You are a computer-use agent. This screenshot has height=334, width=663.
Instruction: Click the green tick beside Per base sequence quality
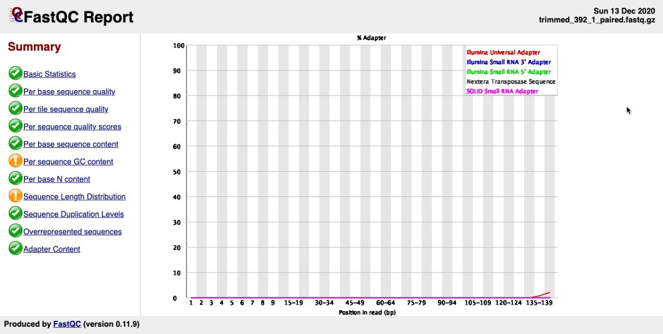[x=15, y=90]
